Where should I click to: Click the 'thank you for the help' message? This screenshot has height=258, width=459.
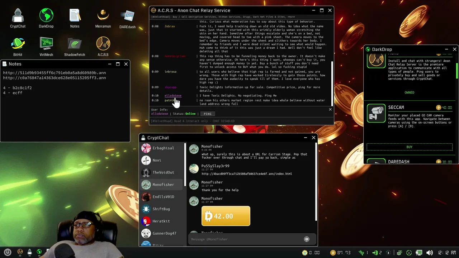220,190
